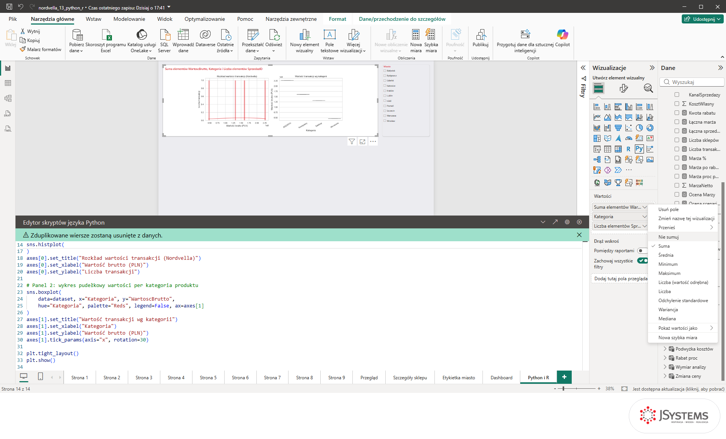Open SQL Server data source
The width and height of the screenshot is (726, 439).
coord(164,41)
